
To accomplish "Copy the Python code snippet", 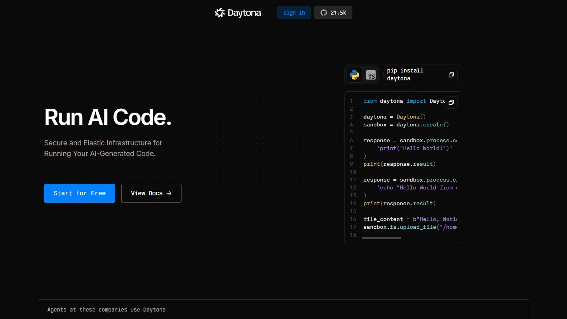I will [x=451, y=102].
